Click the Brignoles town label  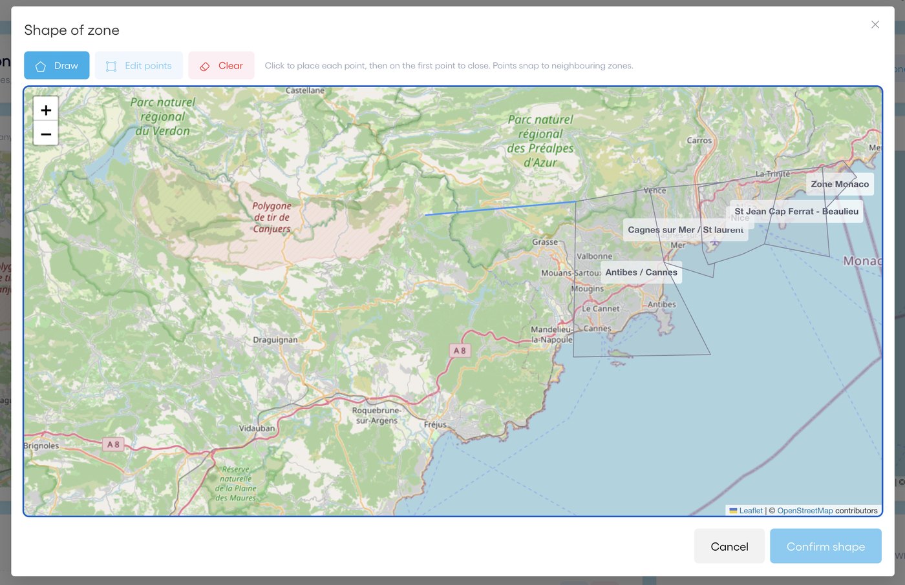coord(41,446)
